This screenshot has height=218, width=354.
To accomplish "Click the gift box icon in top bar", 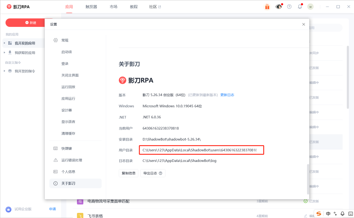I will [x=267, y=7].
